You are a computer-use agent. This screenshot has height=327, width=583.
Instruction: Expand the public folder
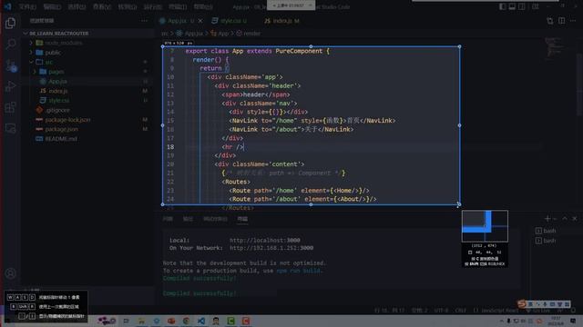click(x=31, y=53)
